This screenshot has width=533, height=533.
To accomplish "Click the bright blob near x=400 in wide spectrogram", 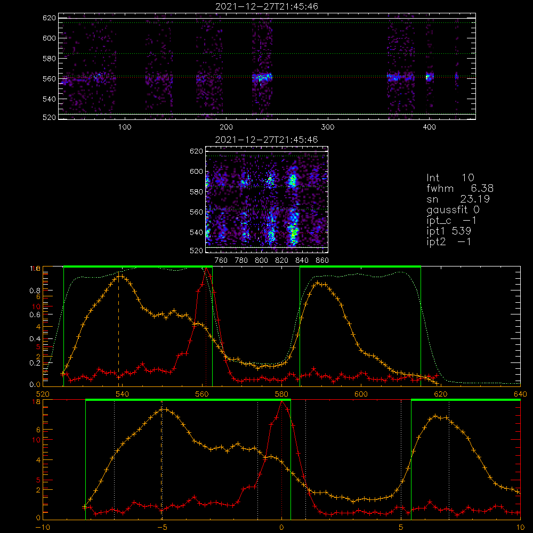I will click(x=430, y=77).
